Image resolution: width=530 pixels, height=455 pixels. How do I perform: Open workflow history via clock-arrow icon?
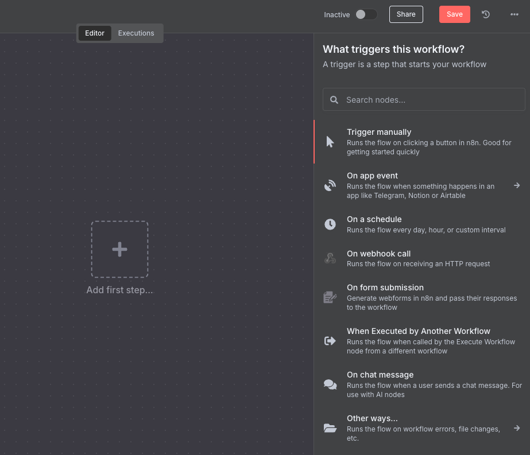tap(486, 14)
